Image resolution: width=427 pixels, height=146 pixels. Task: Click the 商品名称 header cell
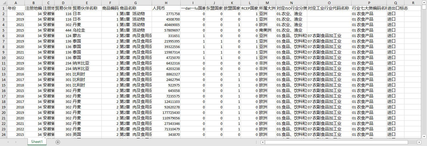135,8
